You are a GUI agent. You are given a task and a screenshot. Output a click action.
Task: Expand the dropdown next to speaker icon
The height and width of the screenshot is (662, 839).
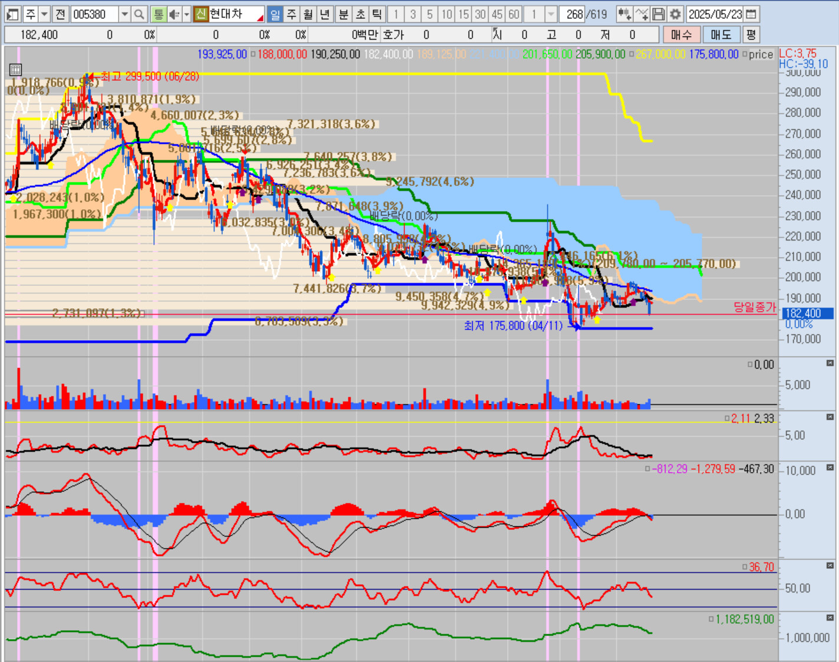[186, 14]
